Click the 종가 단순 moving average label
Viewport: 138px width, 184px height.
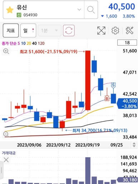tap(9, 44)
